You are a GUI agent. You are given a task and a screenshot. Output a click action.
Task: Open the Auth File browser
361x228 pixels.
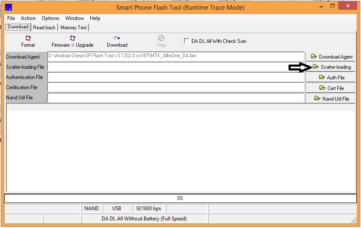[330, 77]
